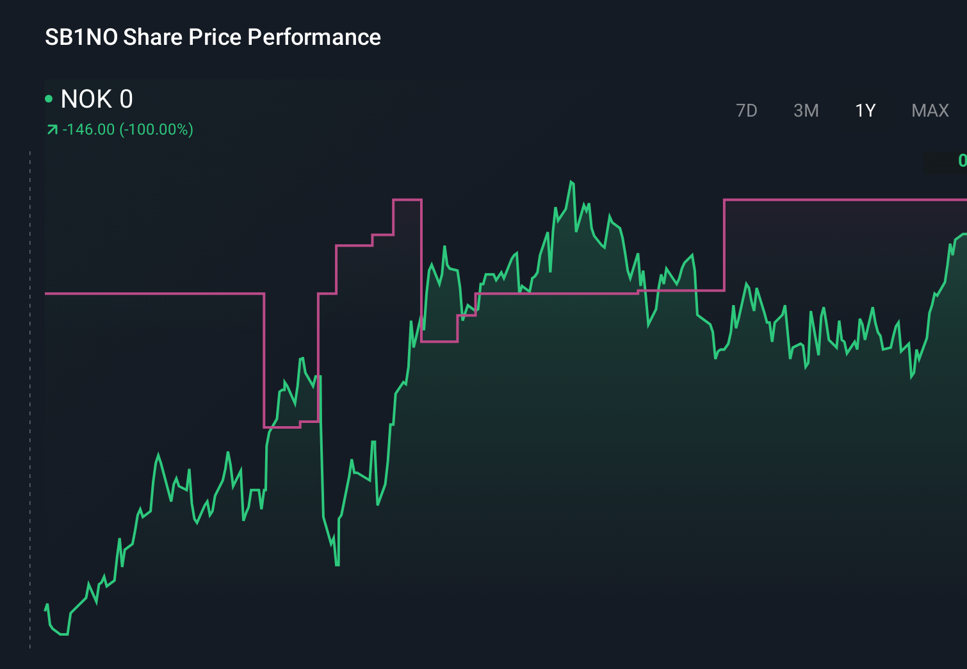Click the green 0 value badge top right
967x669 pixels.
coord(963,161)
